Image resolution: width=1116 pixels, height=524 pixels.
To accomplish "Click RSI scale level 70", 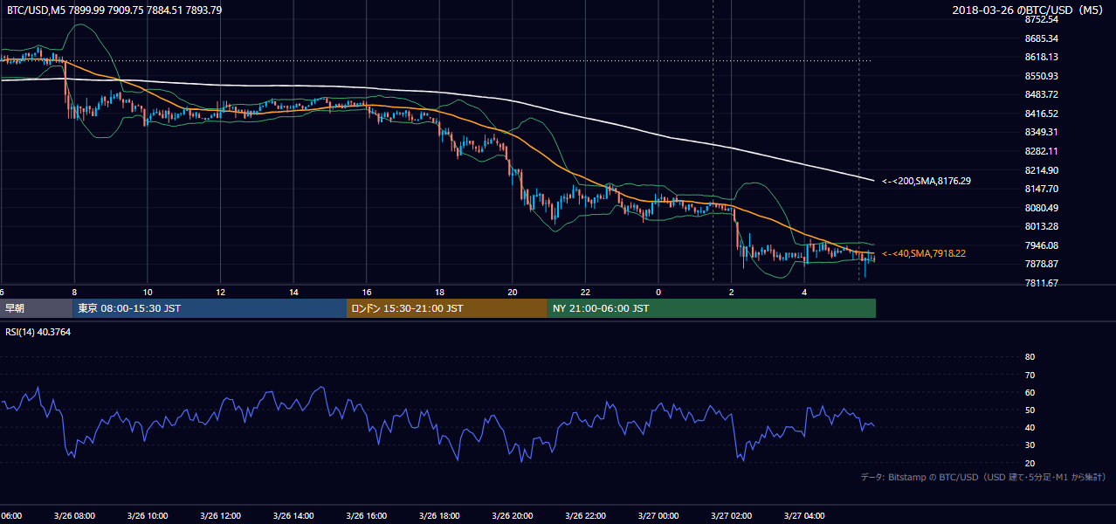I will pyautogui.click(x=1030, y=375).
